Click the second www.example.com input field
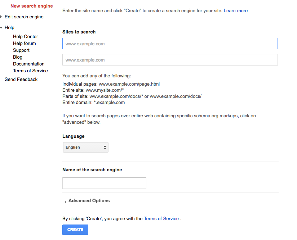The height and width of the screenshot is (240, 297). [170, 59]
